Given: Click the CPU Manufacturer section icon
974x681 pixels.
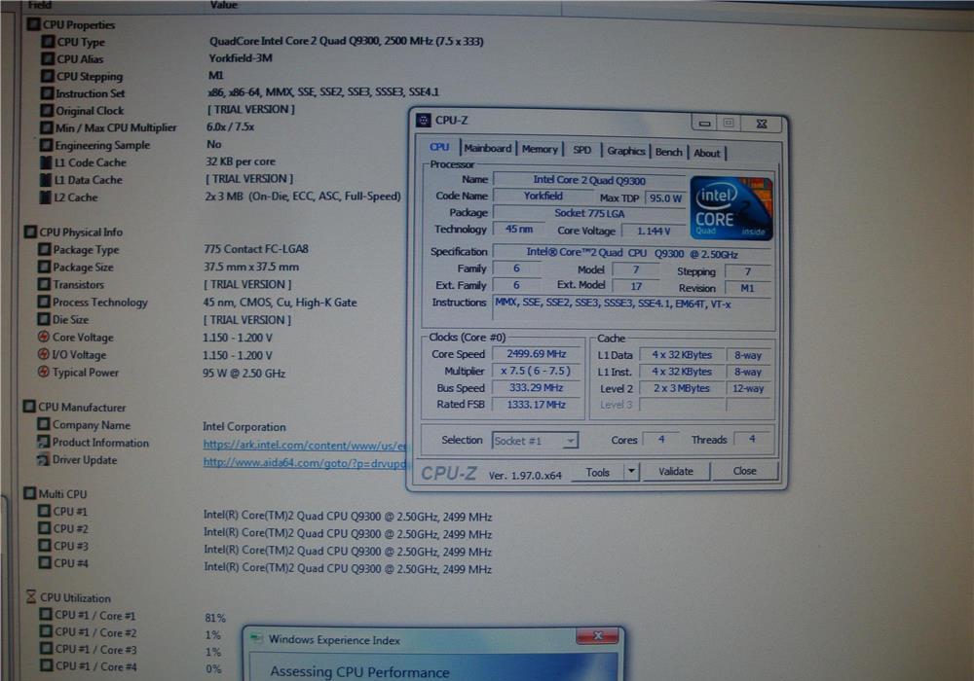Looking at the screenshot, I should click(29, 407).
